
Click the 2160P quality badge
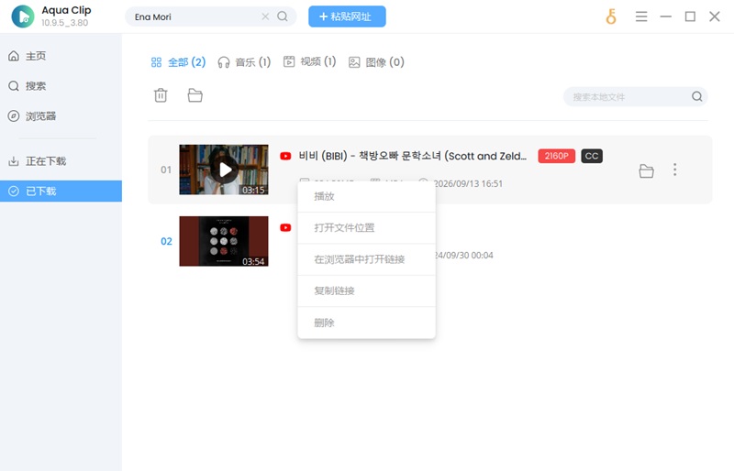[556, 156]
